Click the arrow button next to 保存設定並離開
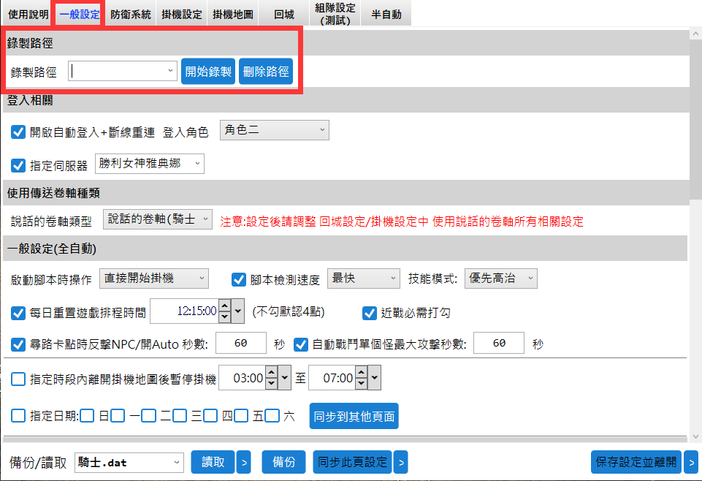 tap(690, 462)
